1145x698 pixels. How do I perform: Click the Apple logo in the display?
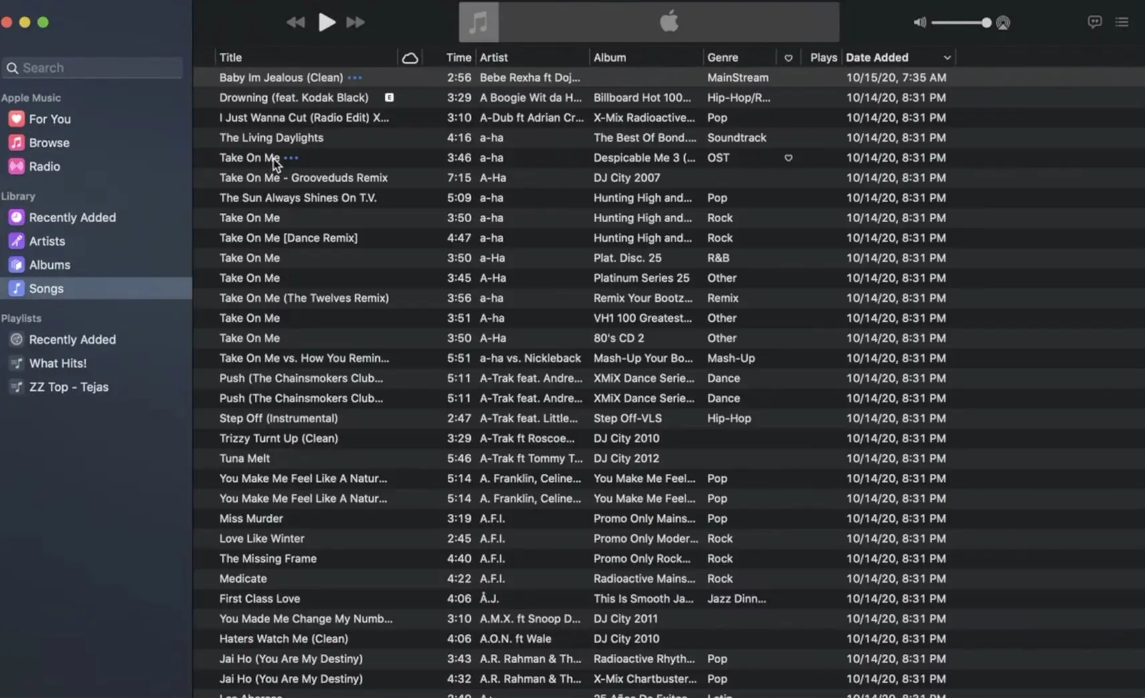point(669,22)
